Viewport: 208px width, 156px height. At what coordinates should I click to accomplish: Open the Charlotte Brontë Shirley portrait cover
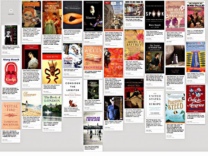(x=32, y=57)
